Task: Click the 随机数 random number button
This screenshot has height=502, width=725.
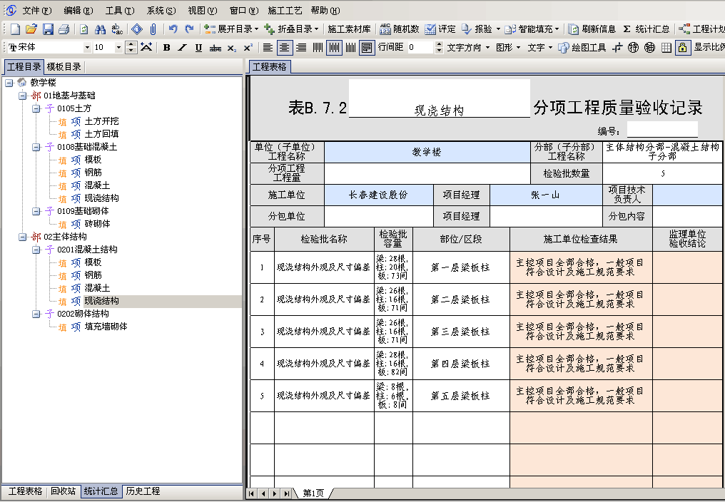Action: click(399, 29)
